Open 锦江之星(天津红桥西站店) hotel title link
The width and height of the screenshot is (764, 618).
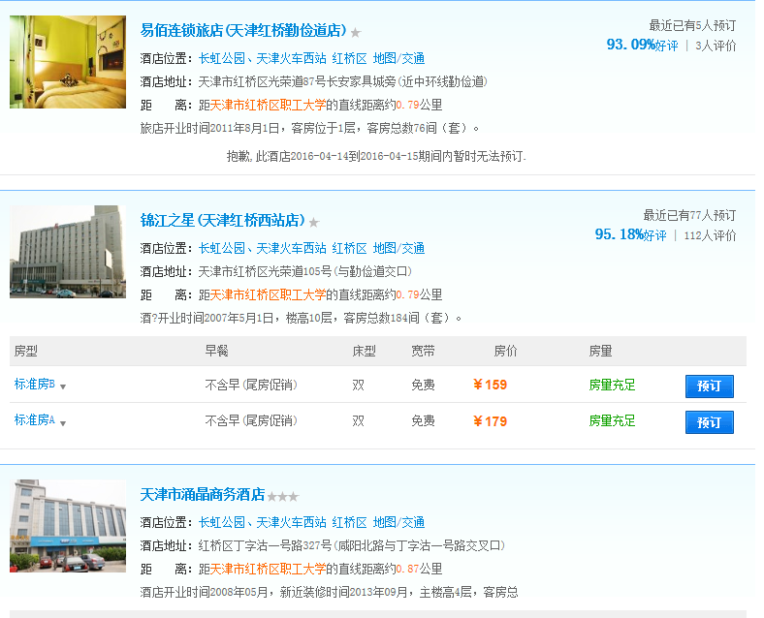pos(223,221)
